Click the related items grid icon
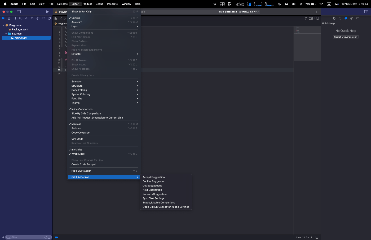Screen dimensions: 371x240 56,18
